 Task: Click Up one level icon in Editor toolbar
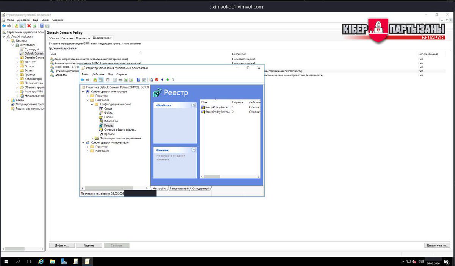tap(95, 80)
